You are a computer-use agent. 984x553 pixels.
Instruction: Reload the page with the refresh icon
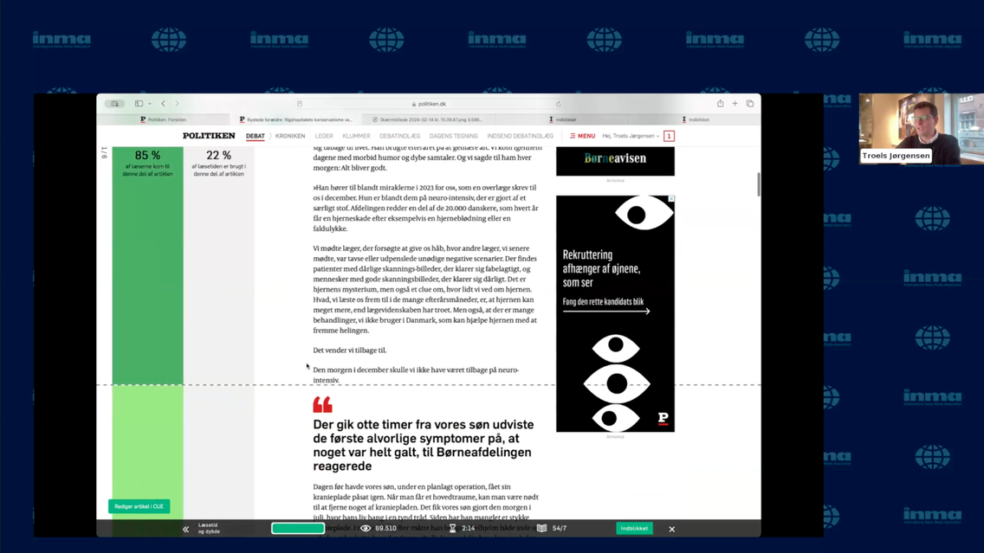(x=559, y=104)
